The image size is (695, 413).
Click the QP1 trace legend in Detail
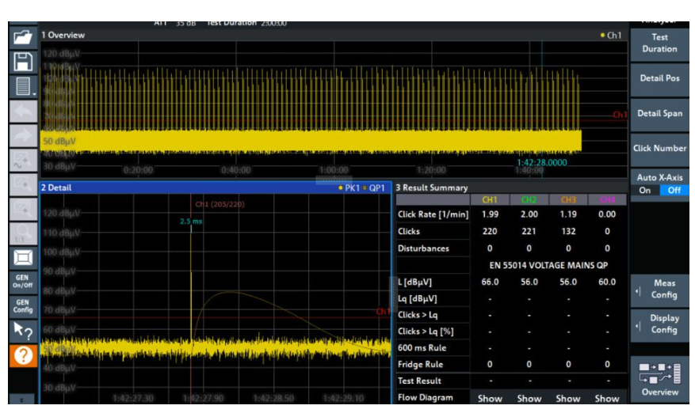(x=374, y=188)
